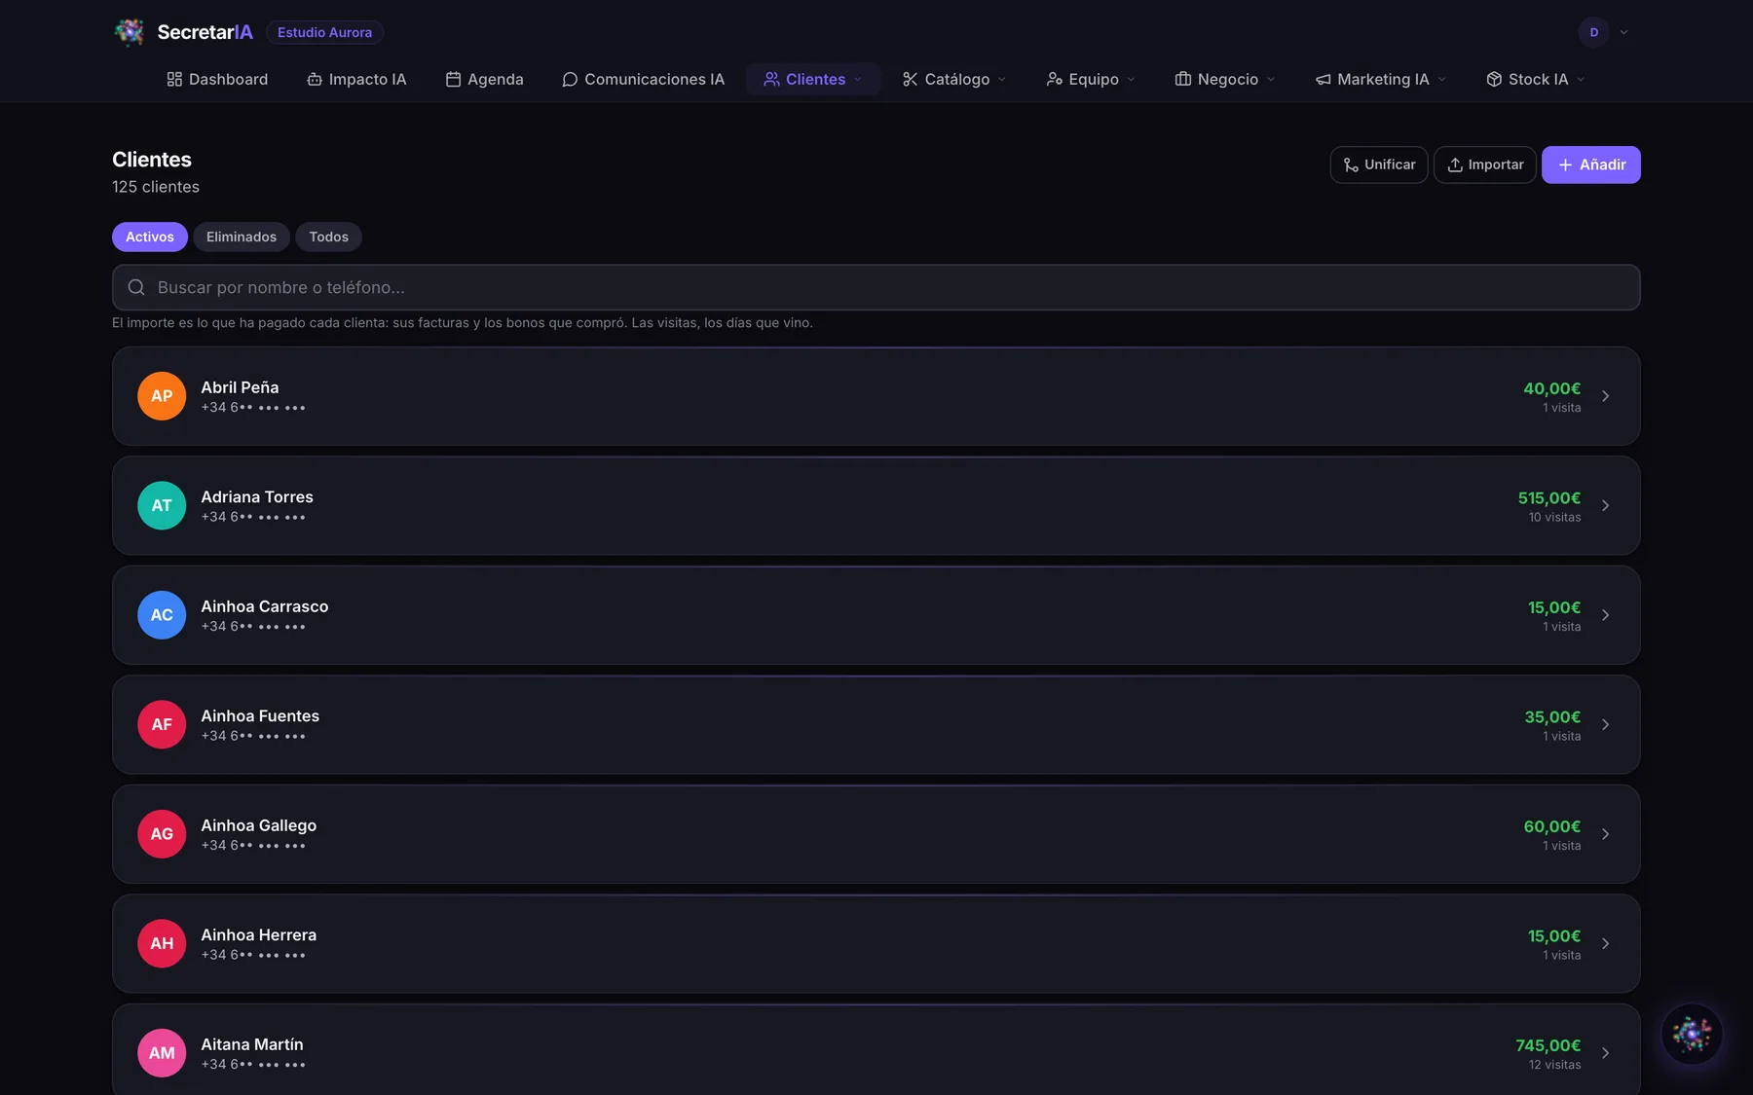This screenshot has width=1753, height=1095.
Task: Click the AP avatar for Abril Peña
Action: pyautogui.click(x=162, y=396)
